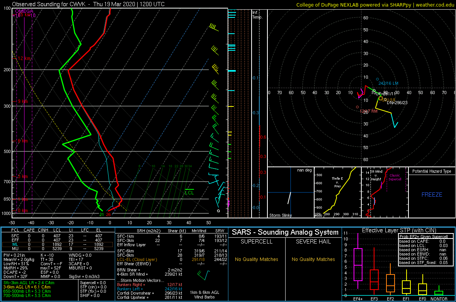Click the Inf. Temp. column header
This screenshot has height=302, width=456.
coord(257,15)
